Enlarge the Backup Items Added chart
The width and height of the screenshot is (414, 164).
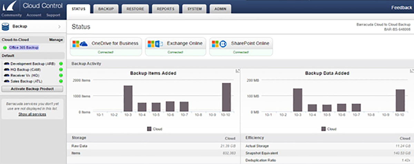[x=237, y=71]
